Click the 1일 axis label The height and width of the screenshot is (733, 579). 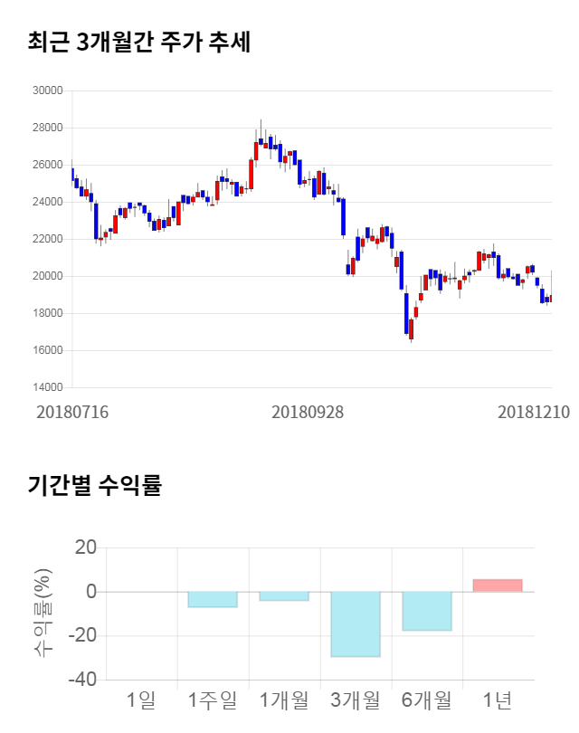pos(141,700)
